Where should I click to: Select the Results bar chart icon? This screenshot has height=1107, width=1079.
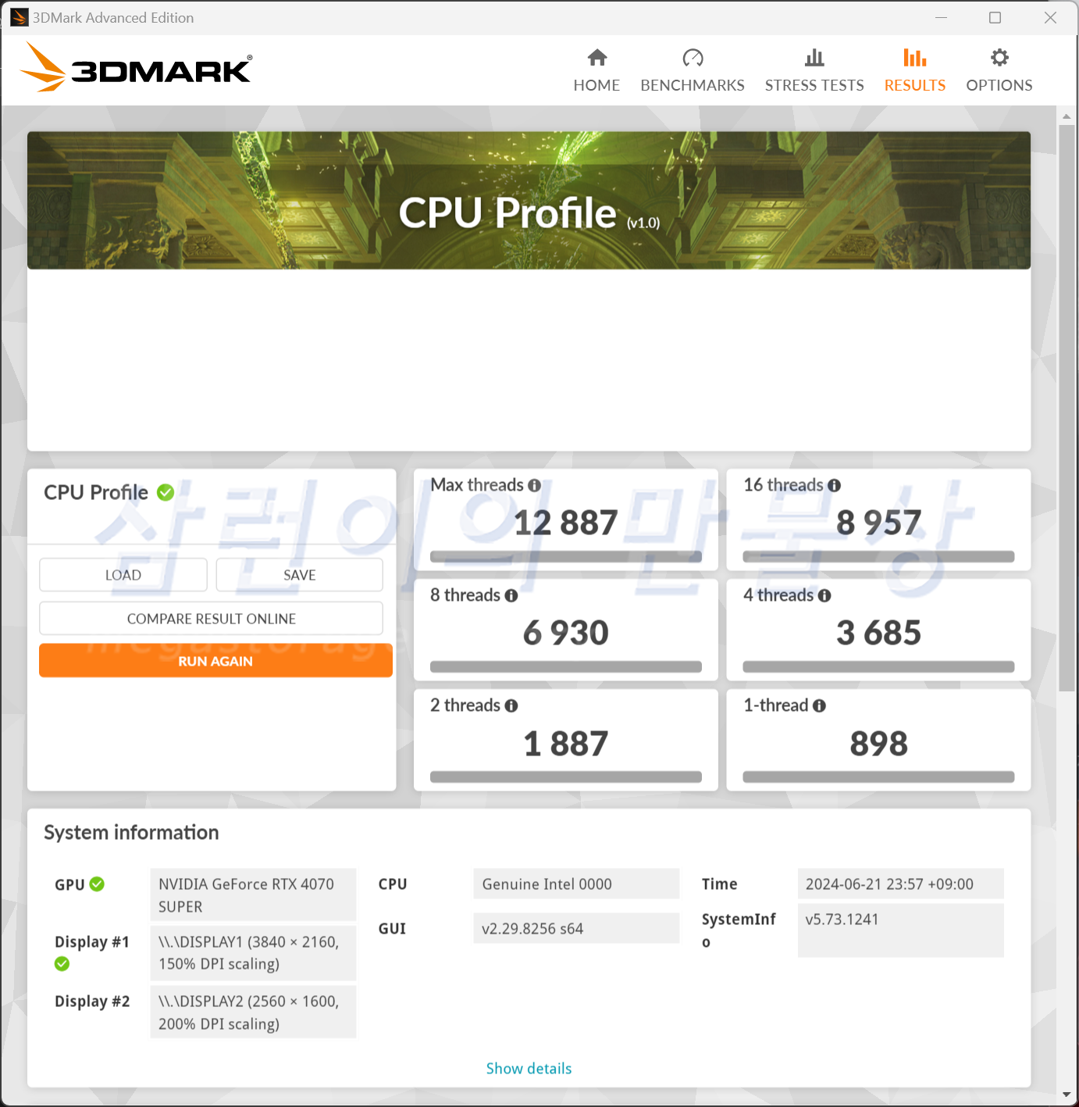pos(914,58)
